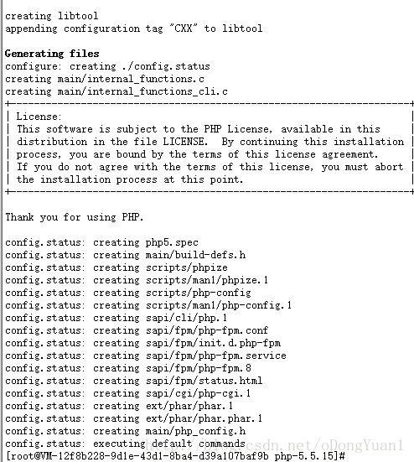Click the 'creating scripts/phpize' line
Image resolution: width=414 pixels, height=462 pixels.
point(116,267)
